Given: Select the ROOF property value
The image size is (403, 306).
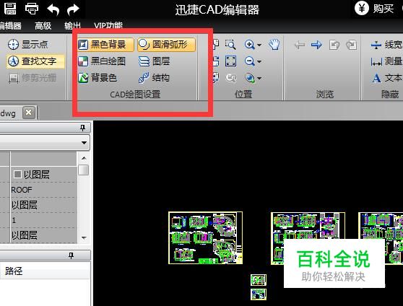Looking at the screenshot, I should (x=22, y=190).
